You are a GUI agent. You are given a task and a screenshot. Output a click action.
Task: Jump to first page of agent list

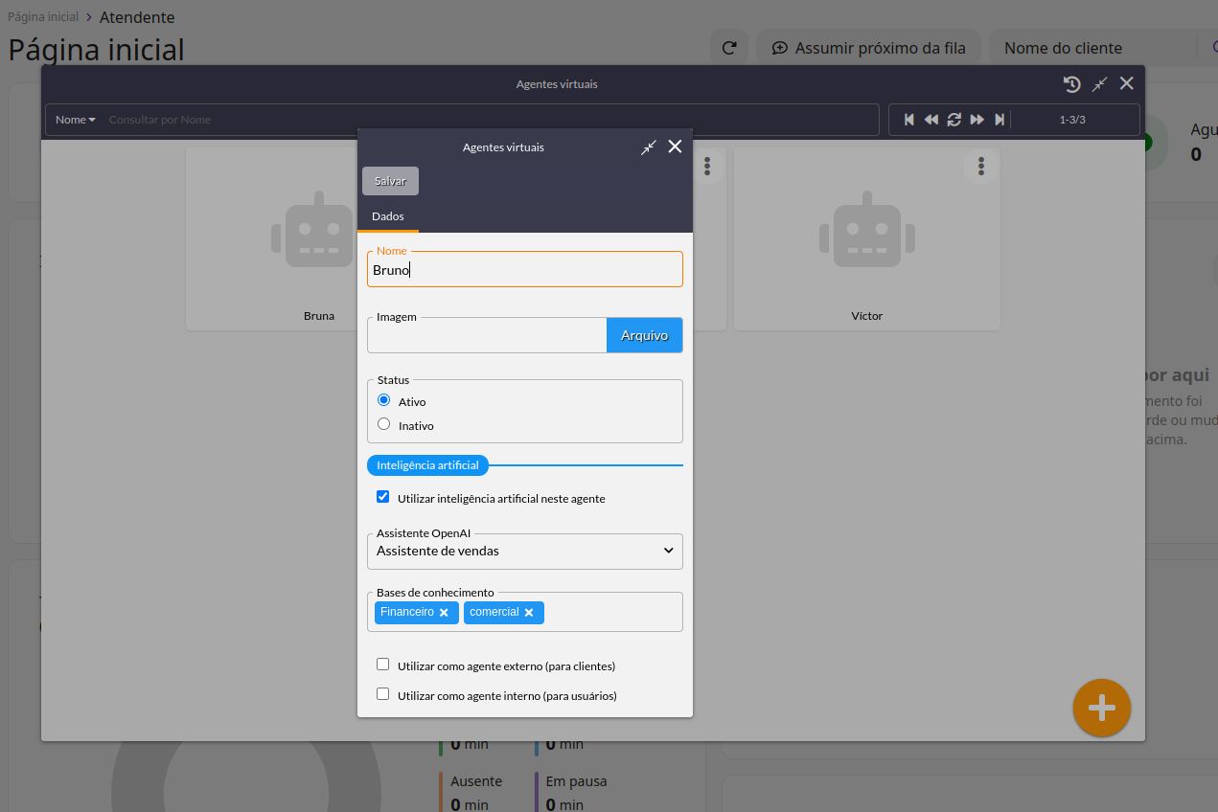click(x=908, y=120)
